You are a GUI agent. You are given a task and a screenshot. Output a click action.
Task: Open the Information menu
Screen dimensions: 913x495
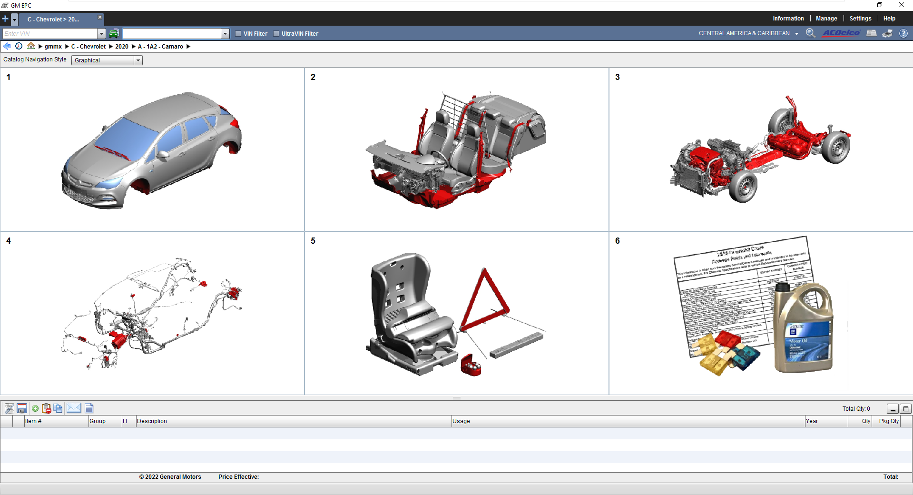tap(788, 18)
